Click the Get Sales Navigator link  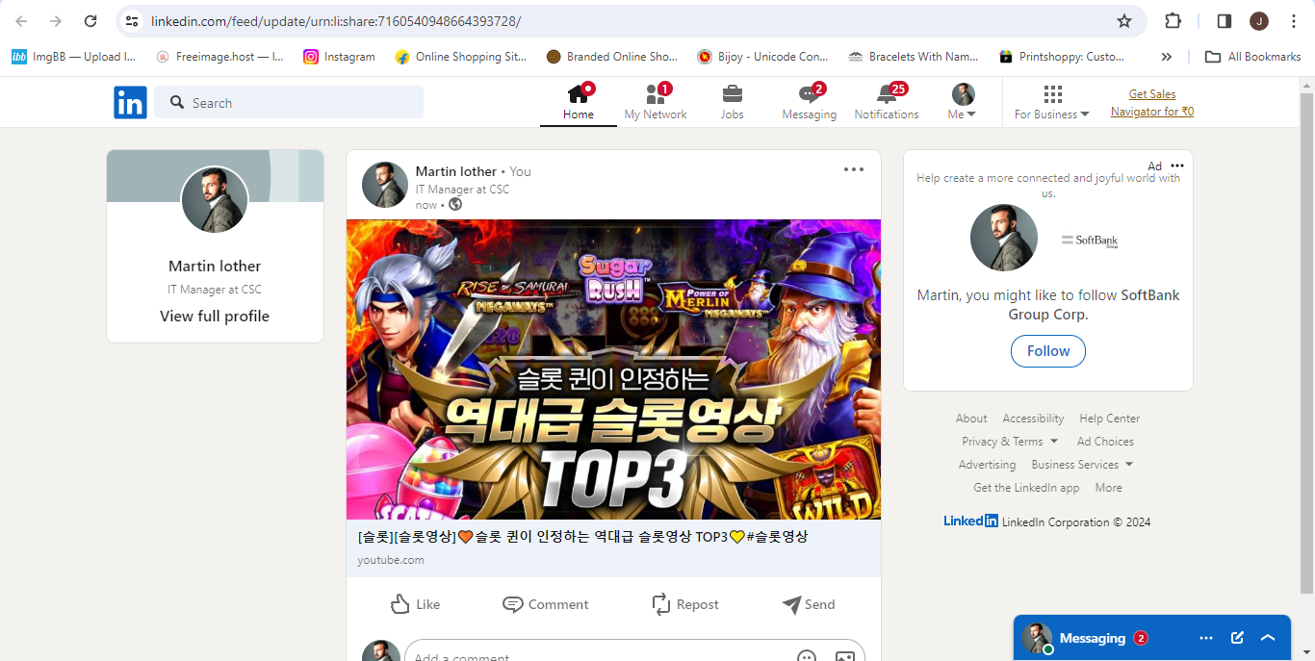point(1152,103)
